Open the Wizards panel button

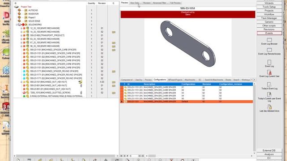click(269, 3)
